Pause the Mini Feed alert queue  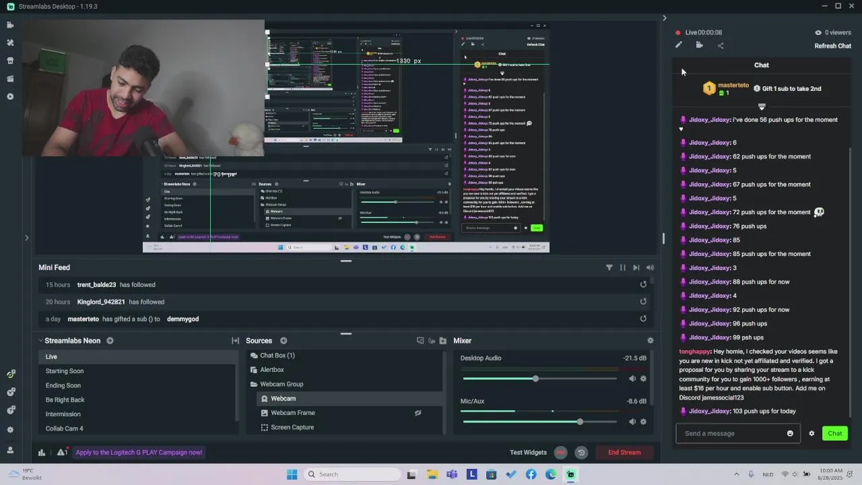click(622, 267)
